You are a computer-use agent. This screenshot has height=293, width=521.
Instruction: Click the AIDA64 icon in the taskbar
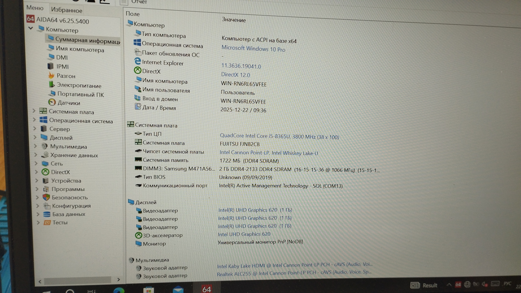coord(207,289)
